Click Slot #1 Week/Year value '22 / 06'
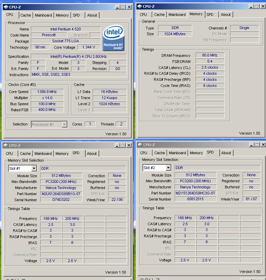266x280 pixels. [117, 200]
